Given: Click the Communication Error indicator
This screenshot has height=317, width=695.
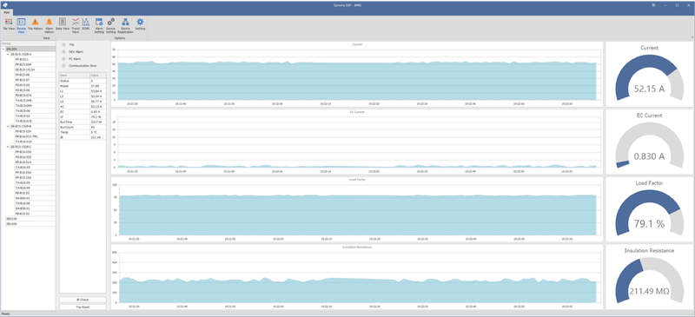Looking at the screenshot, I should coord(63,65).
